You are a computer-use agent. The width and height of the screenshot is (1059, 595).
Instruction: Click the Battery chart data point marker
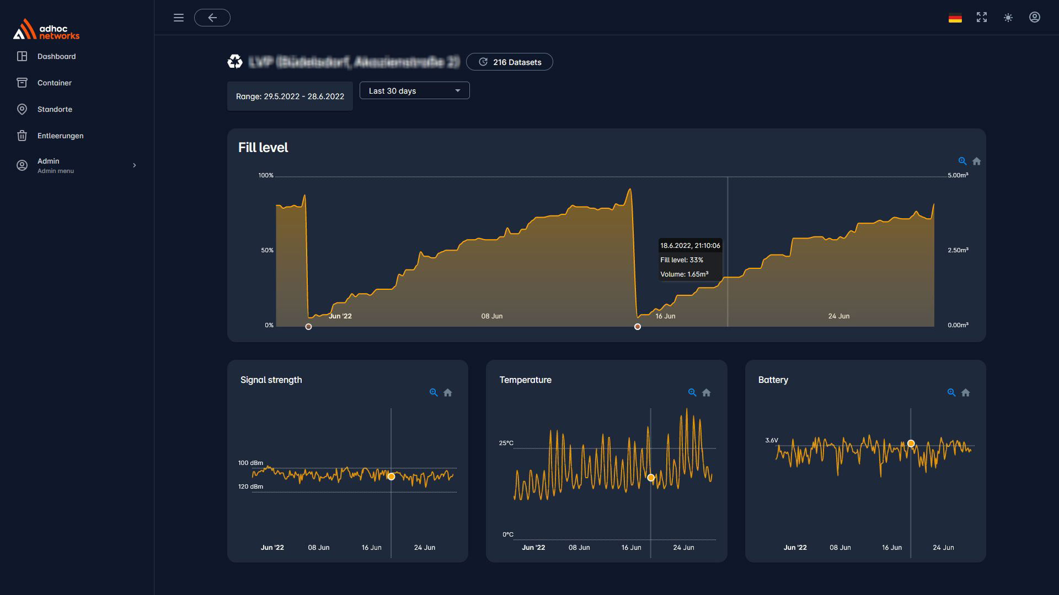tap(911, 443)
